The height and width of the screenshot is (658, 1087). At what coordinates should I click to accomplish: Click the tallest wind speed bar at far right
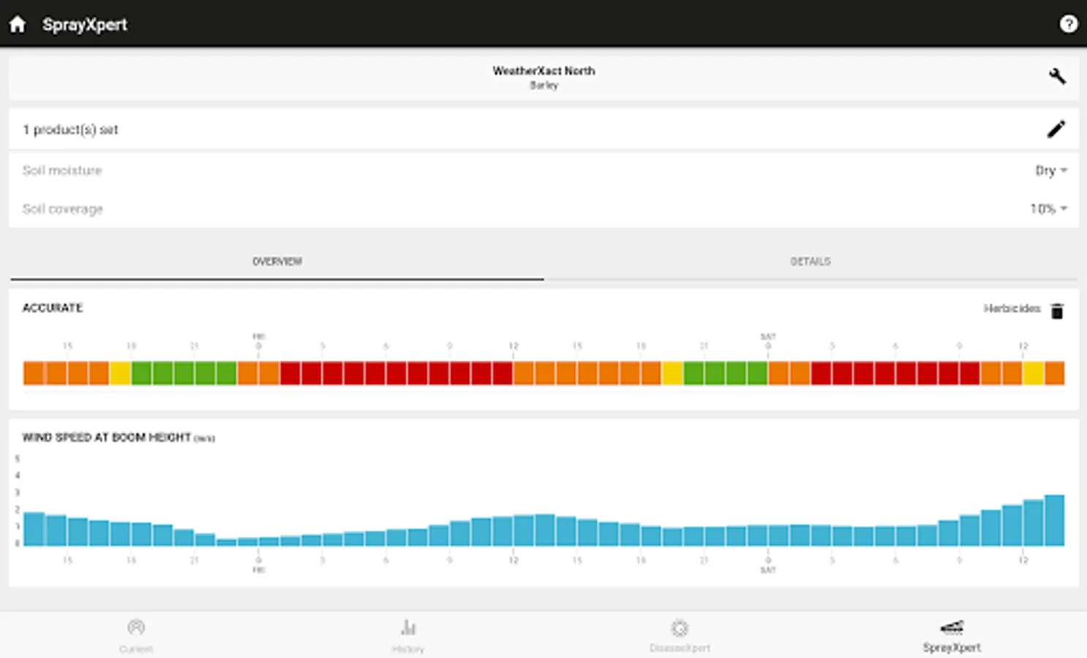click(x=1054, y=521)
